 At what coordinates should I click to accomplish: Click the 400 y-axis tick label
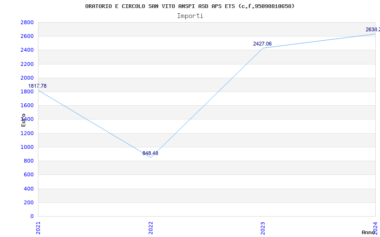[28, 189]
